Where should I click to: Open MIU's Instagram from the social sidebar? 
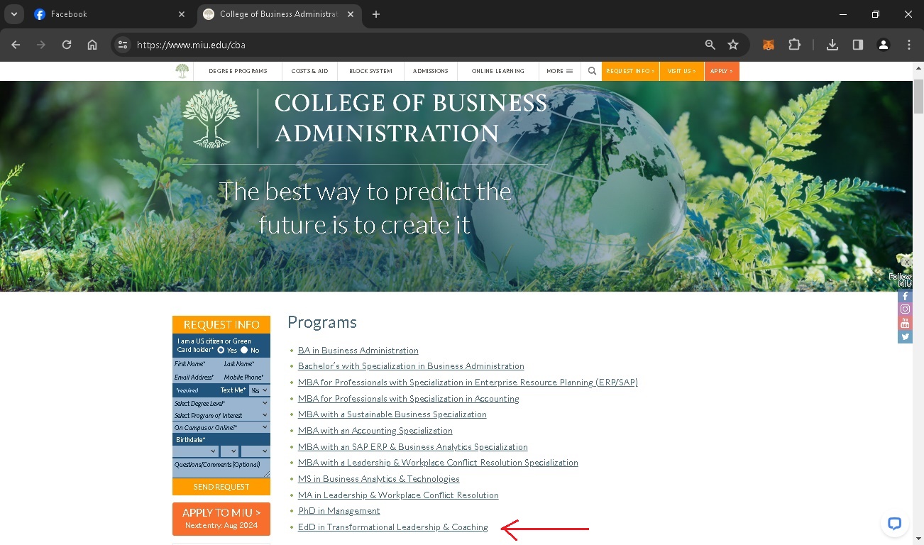[x=905, y=309]
